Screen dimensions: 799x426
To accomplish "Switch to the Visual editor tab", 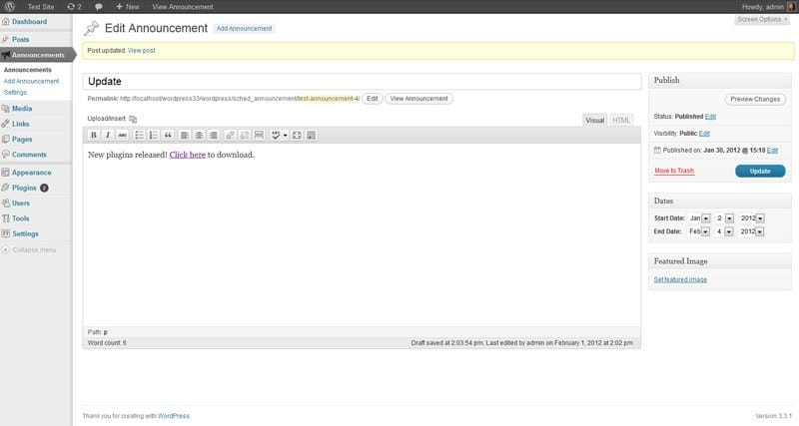I will (x=594, y=120).
